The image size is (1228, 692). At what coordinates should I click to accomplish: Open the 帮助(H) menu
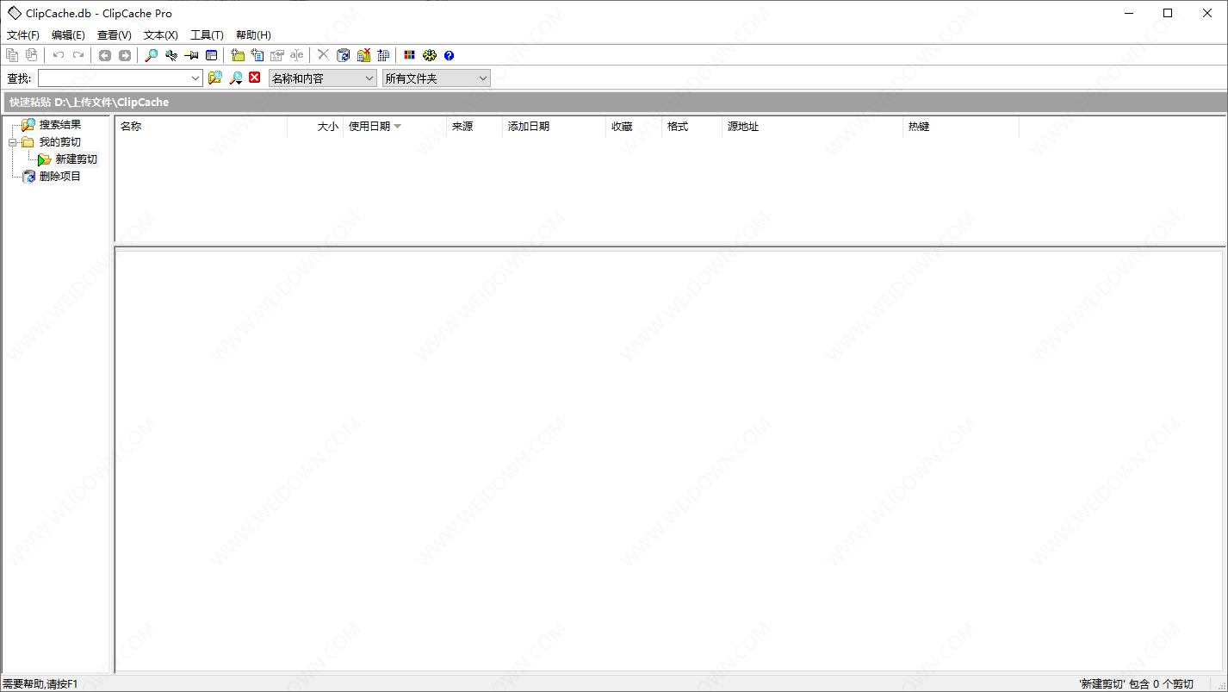click(253, 35)
